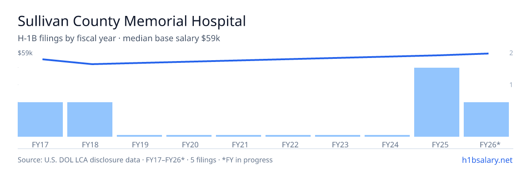The image size is (531, 177).
Task: Click the FY25 axis label
Action: point(437,144)
